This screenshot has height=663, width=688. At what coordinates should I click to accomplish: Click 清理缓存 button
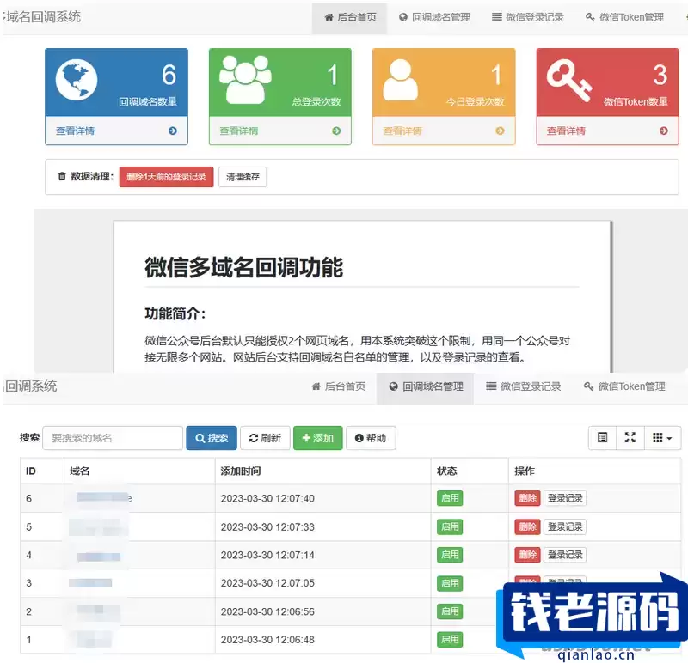click(243, 177)
